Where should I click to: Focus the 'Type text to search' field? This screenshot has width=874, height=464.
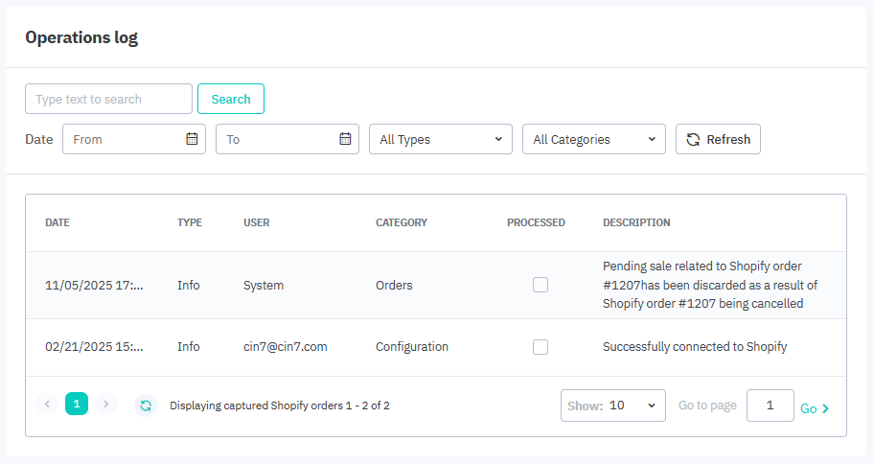(108, 99)
